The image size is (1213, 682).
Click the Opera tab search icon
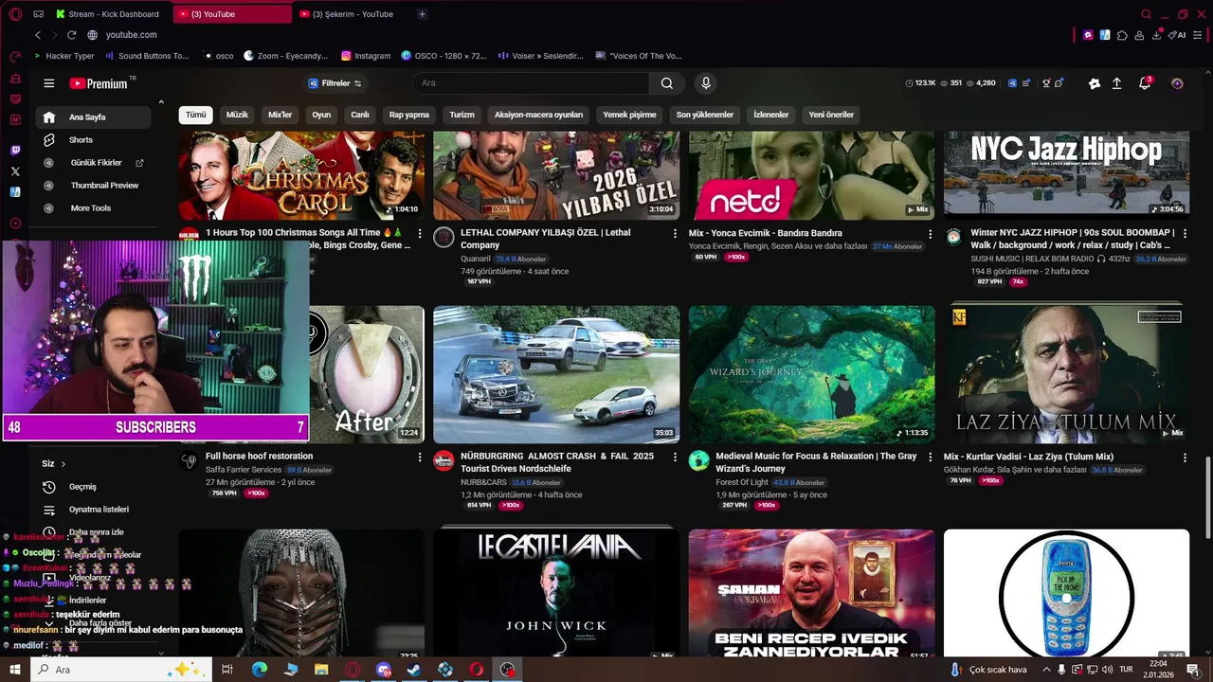tap(1146, 14)
